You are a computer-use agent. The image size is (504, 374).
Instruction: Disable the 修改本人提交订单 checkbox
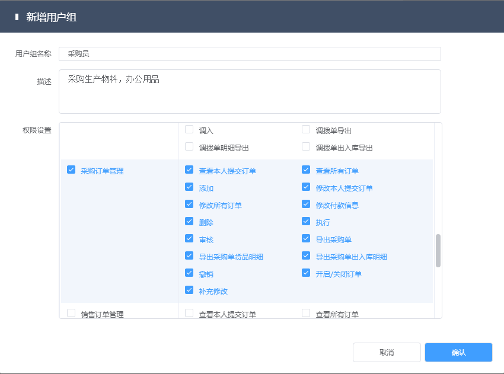pos(306,187)
